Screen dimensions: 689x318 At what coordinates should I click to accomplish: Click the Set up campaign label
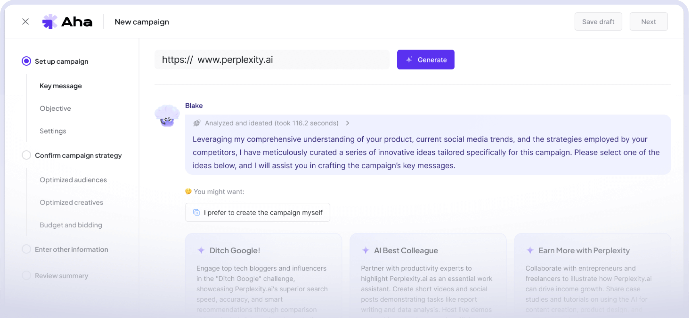coord(61,61)
